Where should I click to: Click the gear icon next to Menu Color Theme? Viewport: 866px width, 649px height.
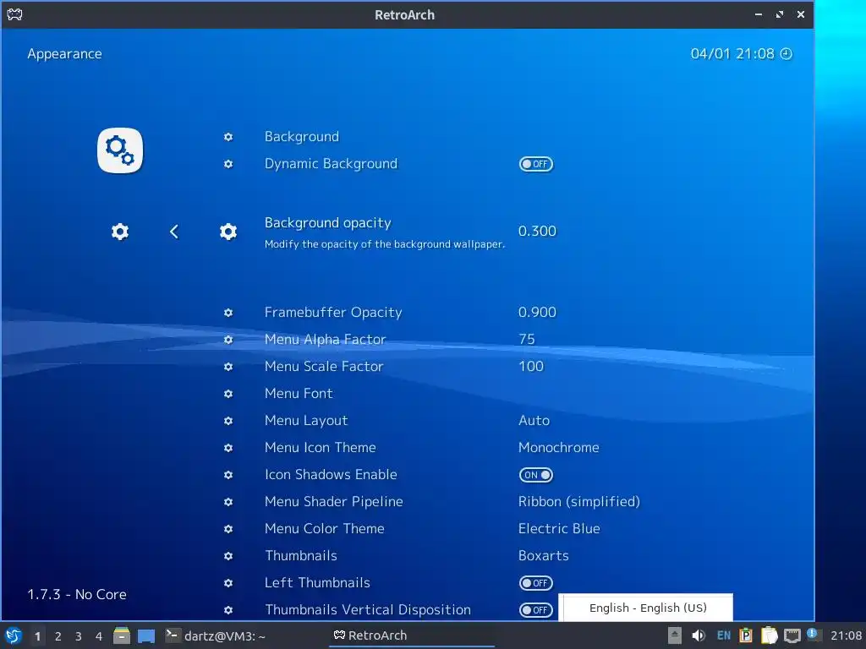tap(228, 529)
